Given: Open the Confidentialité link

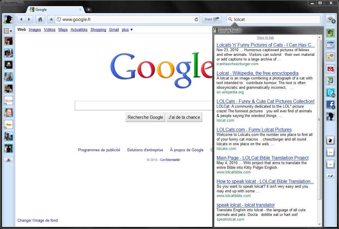Looking at the screenshot, I should click(170, 160).
